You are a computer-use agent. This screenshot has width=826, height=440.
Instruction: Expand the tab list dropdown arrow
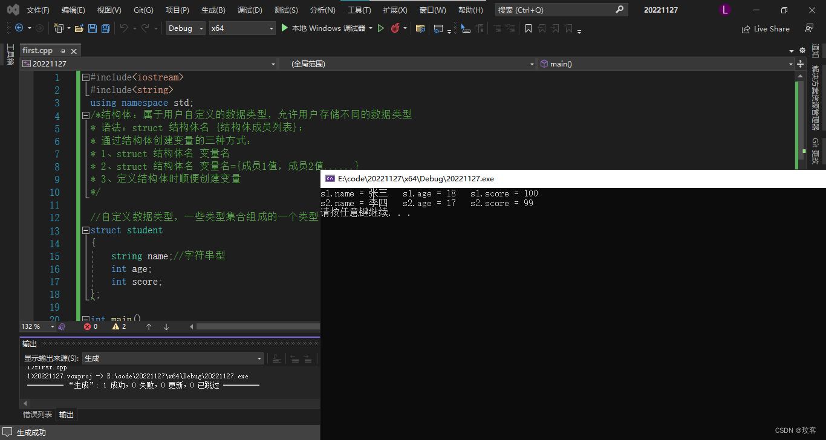(x=792, y=51)
